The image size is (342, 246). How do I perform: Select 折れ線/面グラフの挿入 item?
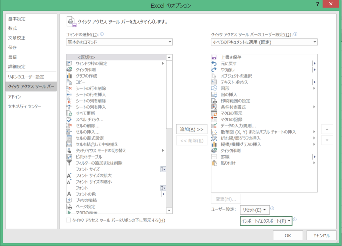click(264, 138)
